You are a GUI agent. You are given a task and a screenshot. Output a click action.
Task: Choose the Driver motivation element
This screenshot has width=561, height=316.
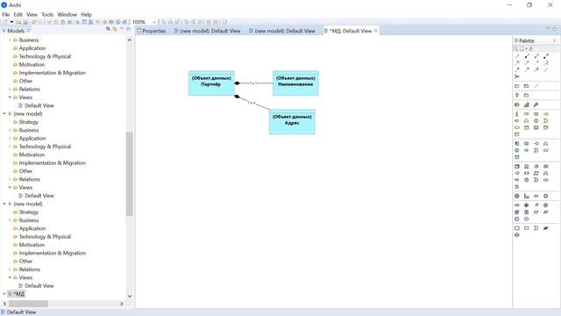[527, 205]
